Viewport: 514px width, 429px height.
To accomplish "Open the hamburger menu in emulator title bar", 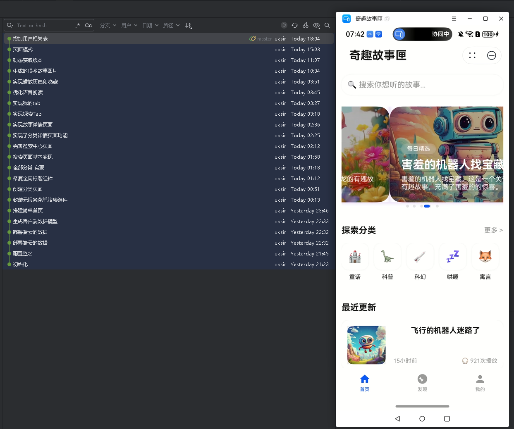I will 454,19.
